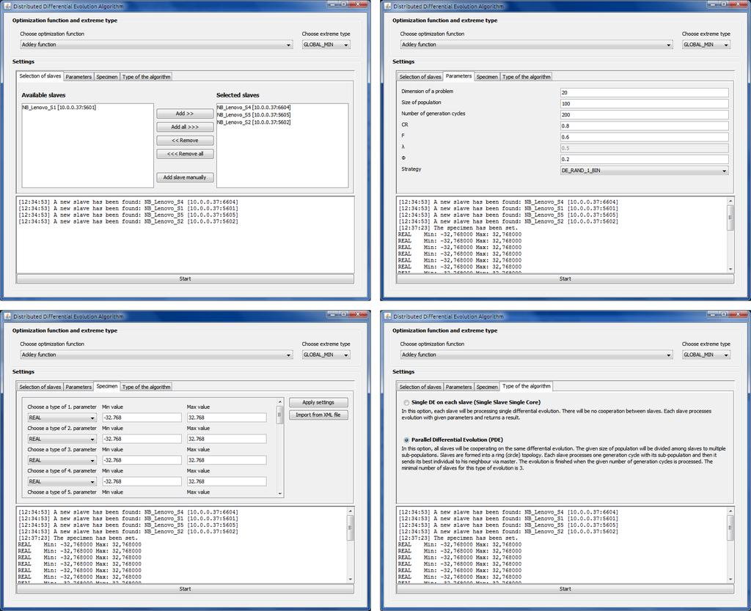Switch to Type of the algorithm tab in Selection of slaves window
The height and width of the screenshot is (611, 751).
coord(146,76)
